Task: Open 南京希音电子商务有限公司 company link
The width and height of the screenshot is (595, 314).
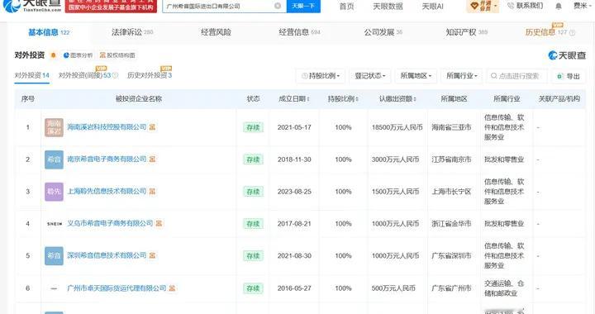Action: [107, 159]
